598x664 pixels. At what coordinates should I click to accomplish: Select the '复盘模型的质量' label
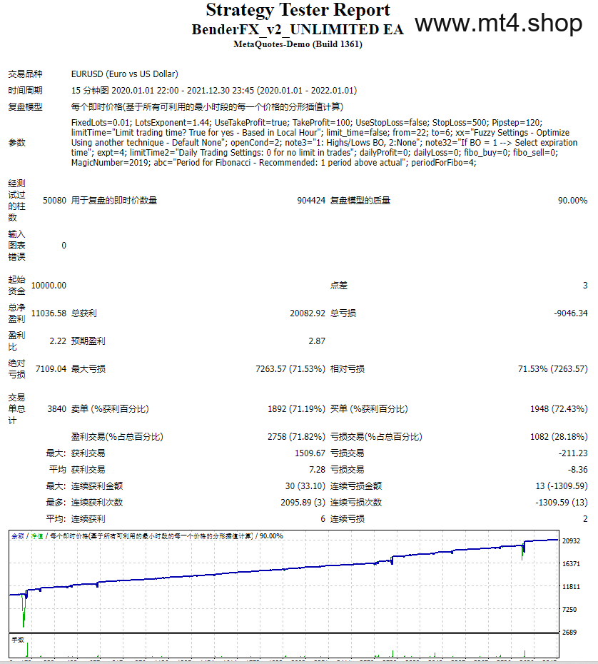[x=360, y=201]
